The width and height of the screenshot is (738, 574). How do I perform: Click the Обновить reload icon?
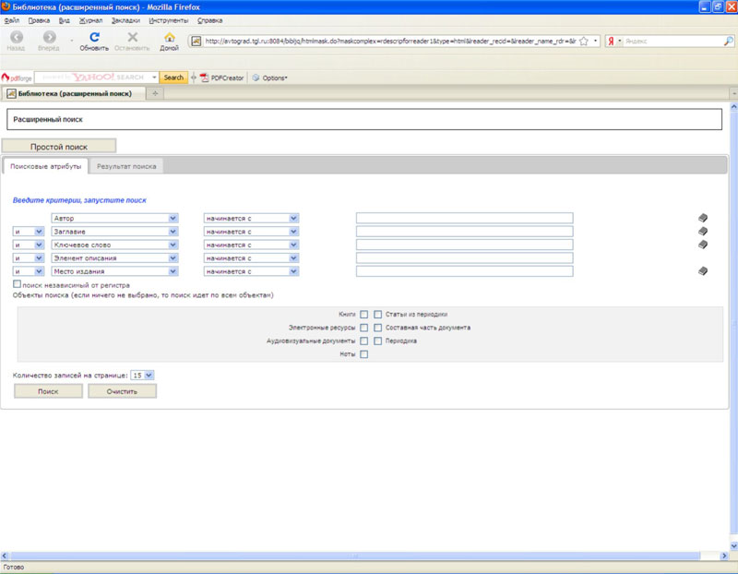pos(94,37)
